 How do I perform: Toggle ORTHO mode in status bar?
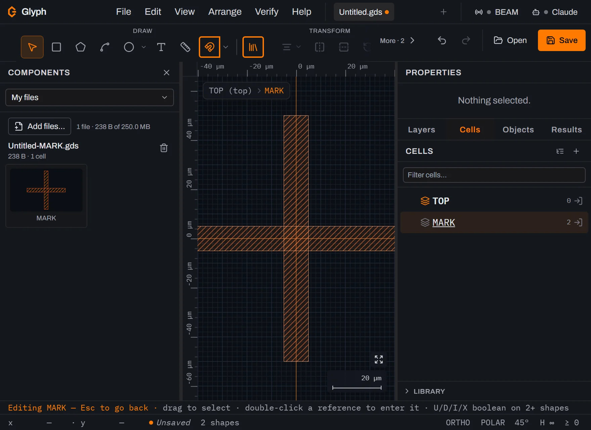click(x=458, y=423)
